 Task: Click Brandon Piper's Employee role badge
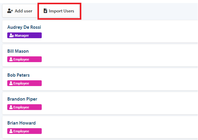tap(24, 107)
